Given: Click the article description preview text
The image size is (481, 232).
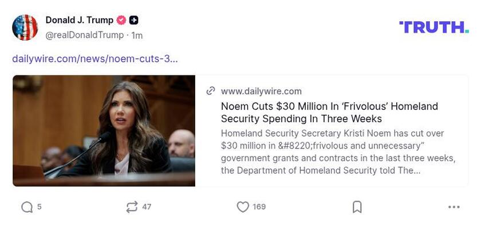Looking at the screenshot, I should [x=338, y=151].
